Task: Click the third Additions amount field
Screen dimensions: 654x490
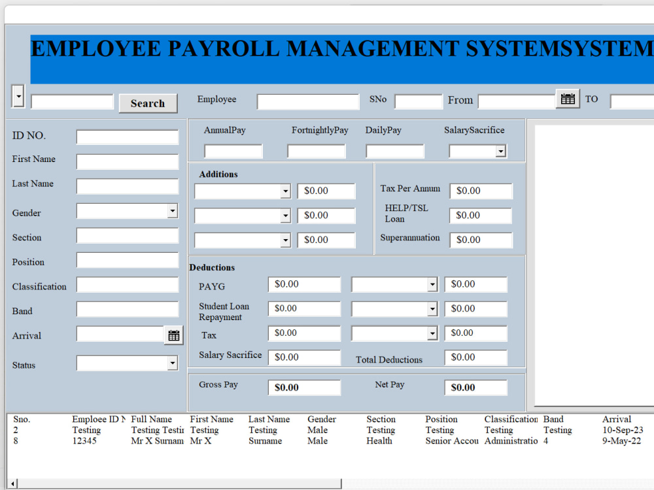Action: coord(326,240)
